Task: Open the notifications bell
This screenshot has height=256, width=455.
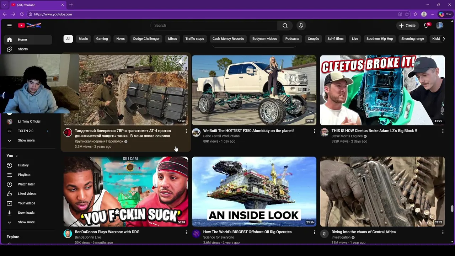Action: (426, 26)
